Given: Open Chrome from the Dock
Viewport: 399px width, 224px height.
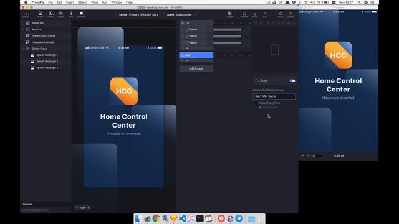Looking at the screenshot, I should pyautogui.click(x=156, y=218).
